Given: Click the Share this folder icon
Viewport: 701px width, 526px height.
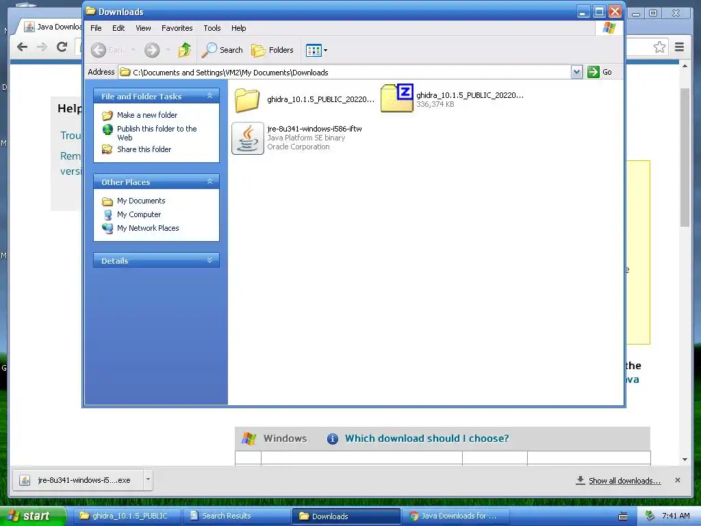Looking at the screenshot, I should (107, 149).
